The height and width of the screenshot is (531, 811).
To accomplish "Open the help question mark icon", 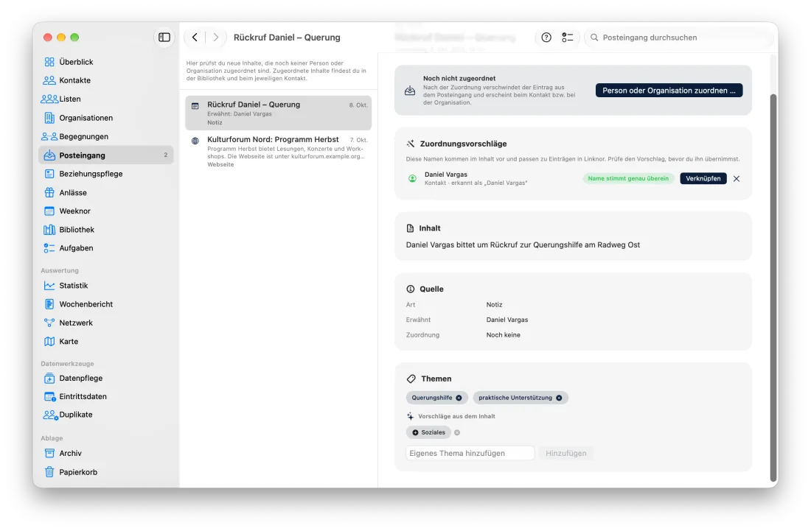I will tap(546, 37).
